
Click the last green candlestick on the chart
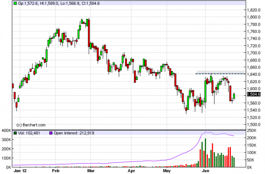click(234, 96)
